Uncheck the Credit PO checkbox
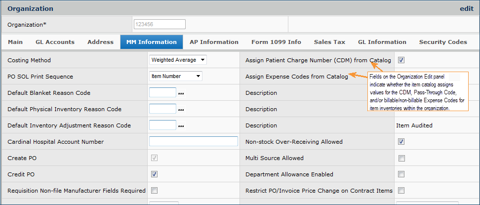 [x=154, y=174]
